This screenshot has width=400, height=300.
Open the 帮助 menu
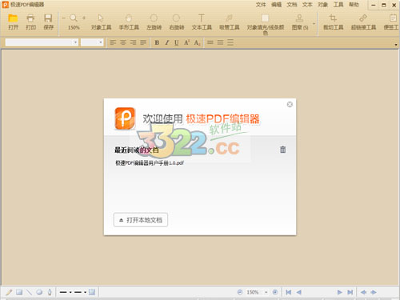354,5
